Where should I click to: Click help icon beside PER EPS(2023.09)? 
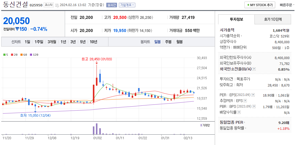click(x=253, y=95)
